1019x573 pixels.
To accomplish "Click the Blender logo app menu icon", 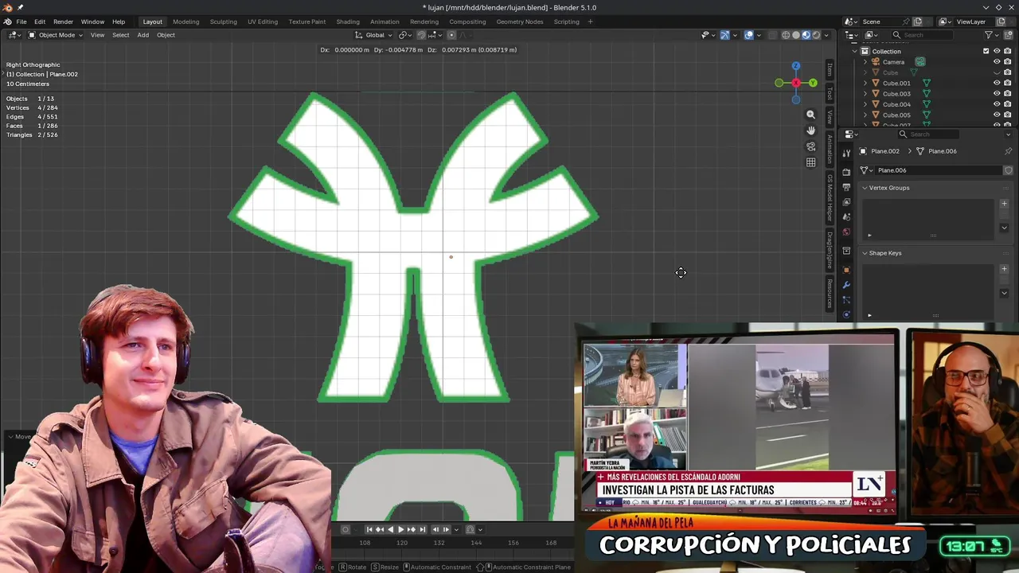I will click(x=7, y=21).
